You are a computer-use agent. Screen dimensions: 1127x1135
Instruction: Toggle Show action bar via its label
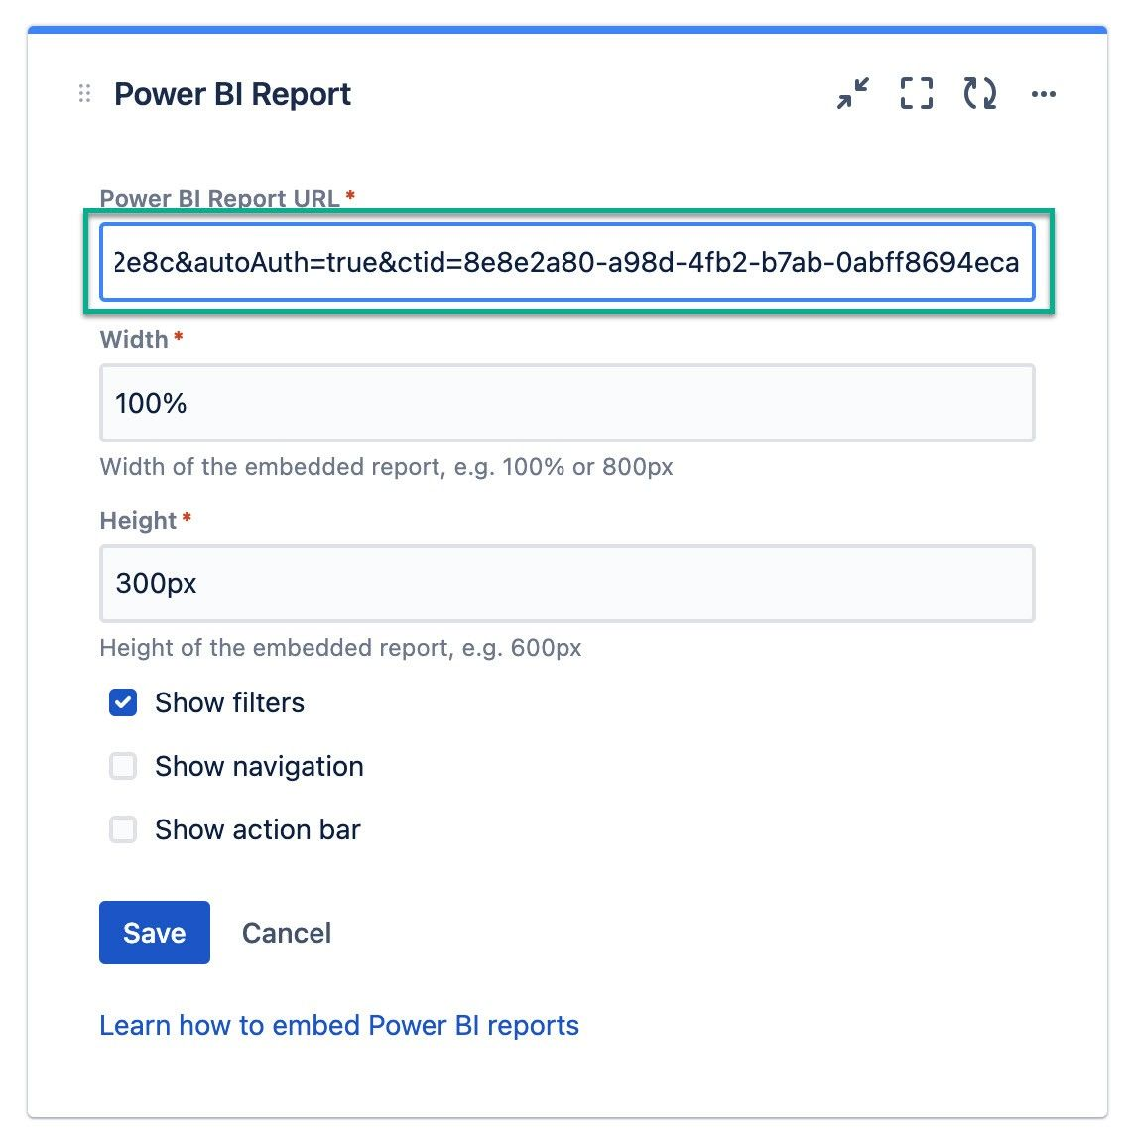pyautogui.click(x=257, y=829)
